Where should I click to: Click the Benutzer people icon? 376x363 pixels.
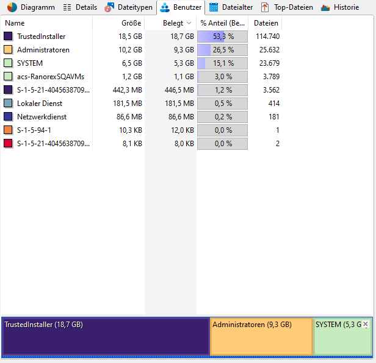tap(165, 7)
